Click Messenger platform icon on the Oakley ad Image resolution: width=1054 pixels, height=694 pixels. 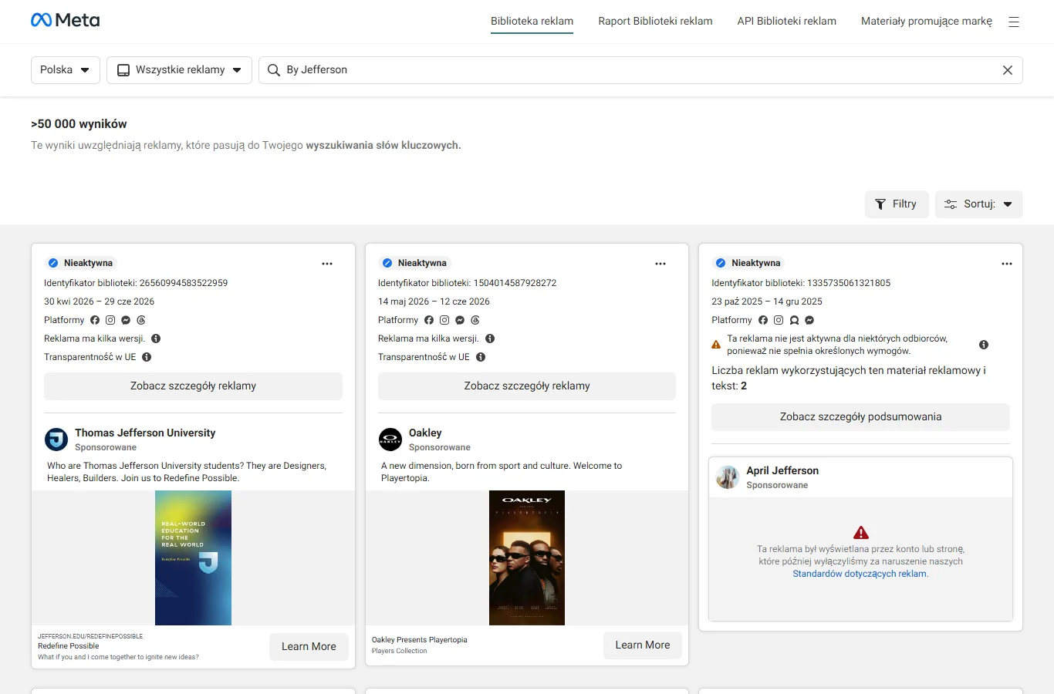tap(460, 320)
